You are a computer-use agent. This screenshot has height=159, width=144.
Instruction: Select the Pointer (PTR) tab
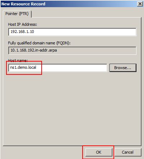point(17,14)
